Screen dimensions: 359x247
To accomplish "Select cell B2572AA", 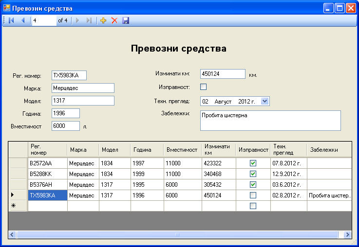I will point(48,163).
